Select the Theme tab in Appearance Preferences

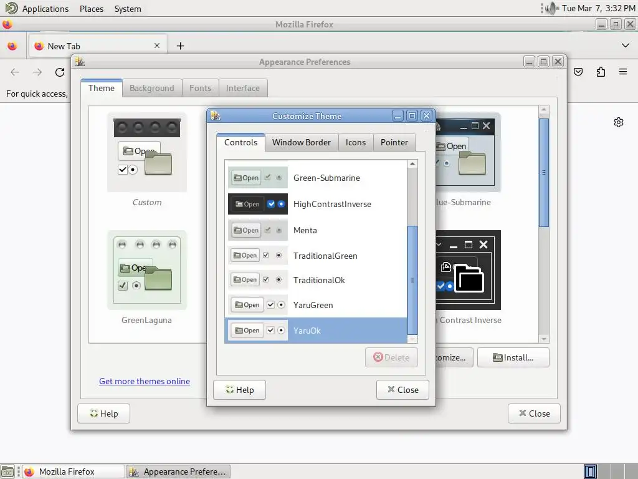point(102,88)
